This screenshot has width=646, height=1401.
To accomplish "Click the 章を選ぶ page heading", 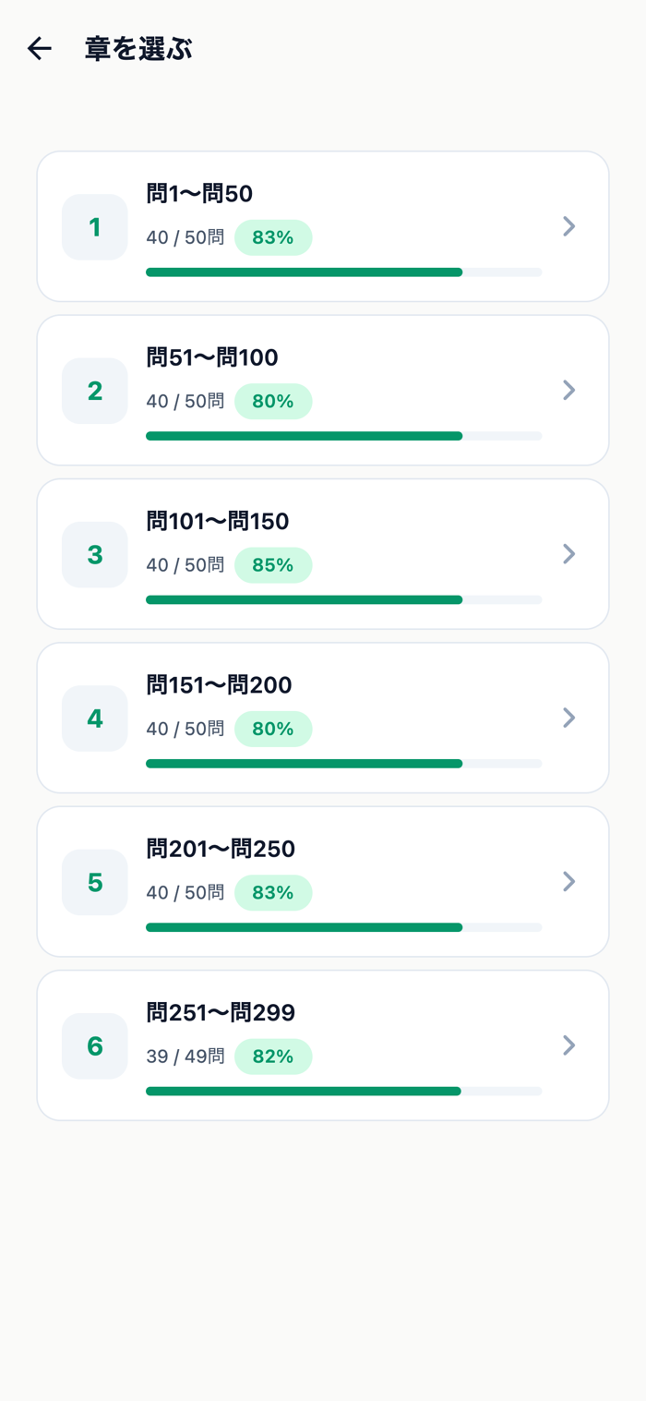I will (x=138, y=49).
